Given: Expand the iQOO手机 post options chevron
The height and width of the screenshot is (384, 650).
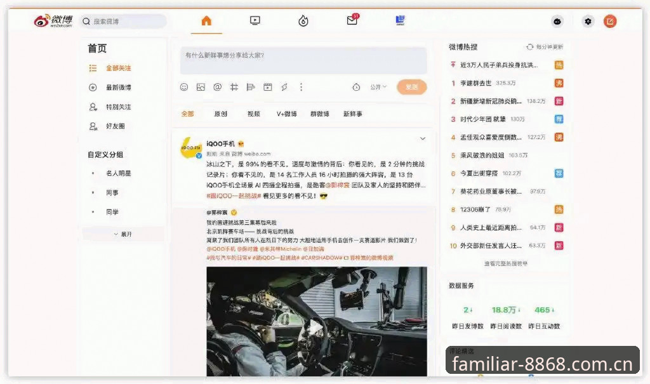Looking at the screenshot, I should (x=423, y=138).
